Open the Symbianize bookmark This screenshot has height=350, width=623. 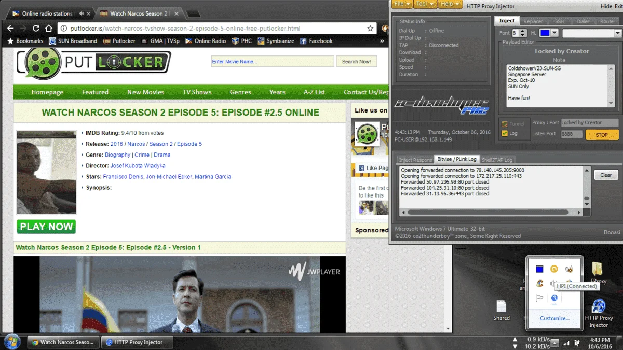(x=276, y=41)
